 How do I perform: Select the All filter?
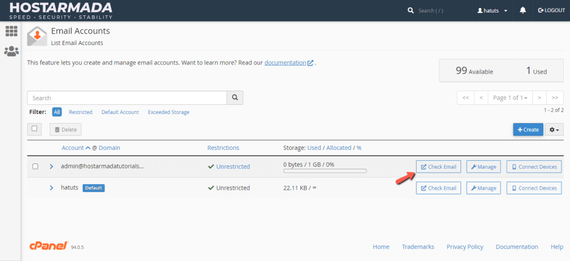click(57, 112)
